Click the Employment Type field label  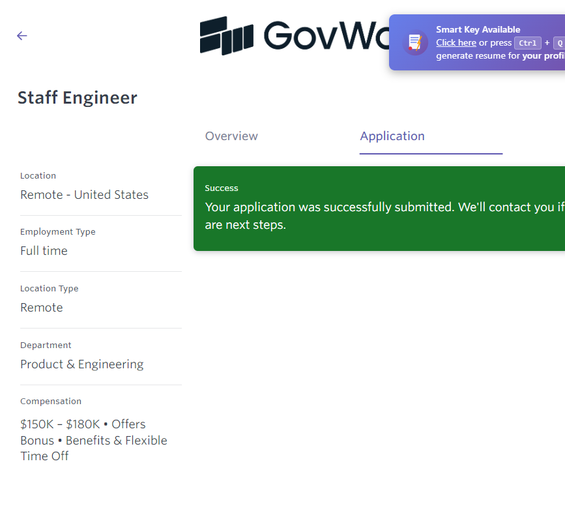click(x=58, y=232)
